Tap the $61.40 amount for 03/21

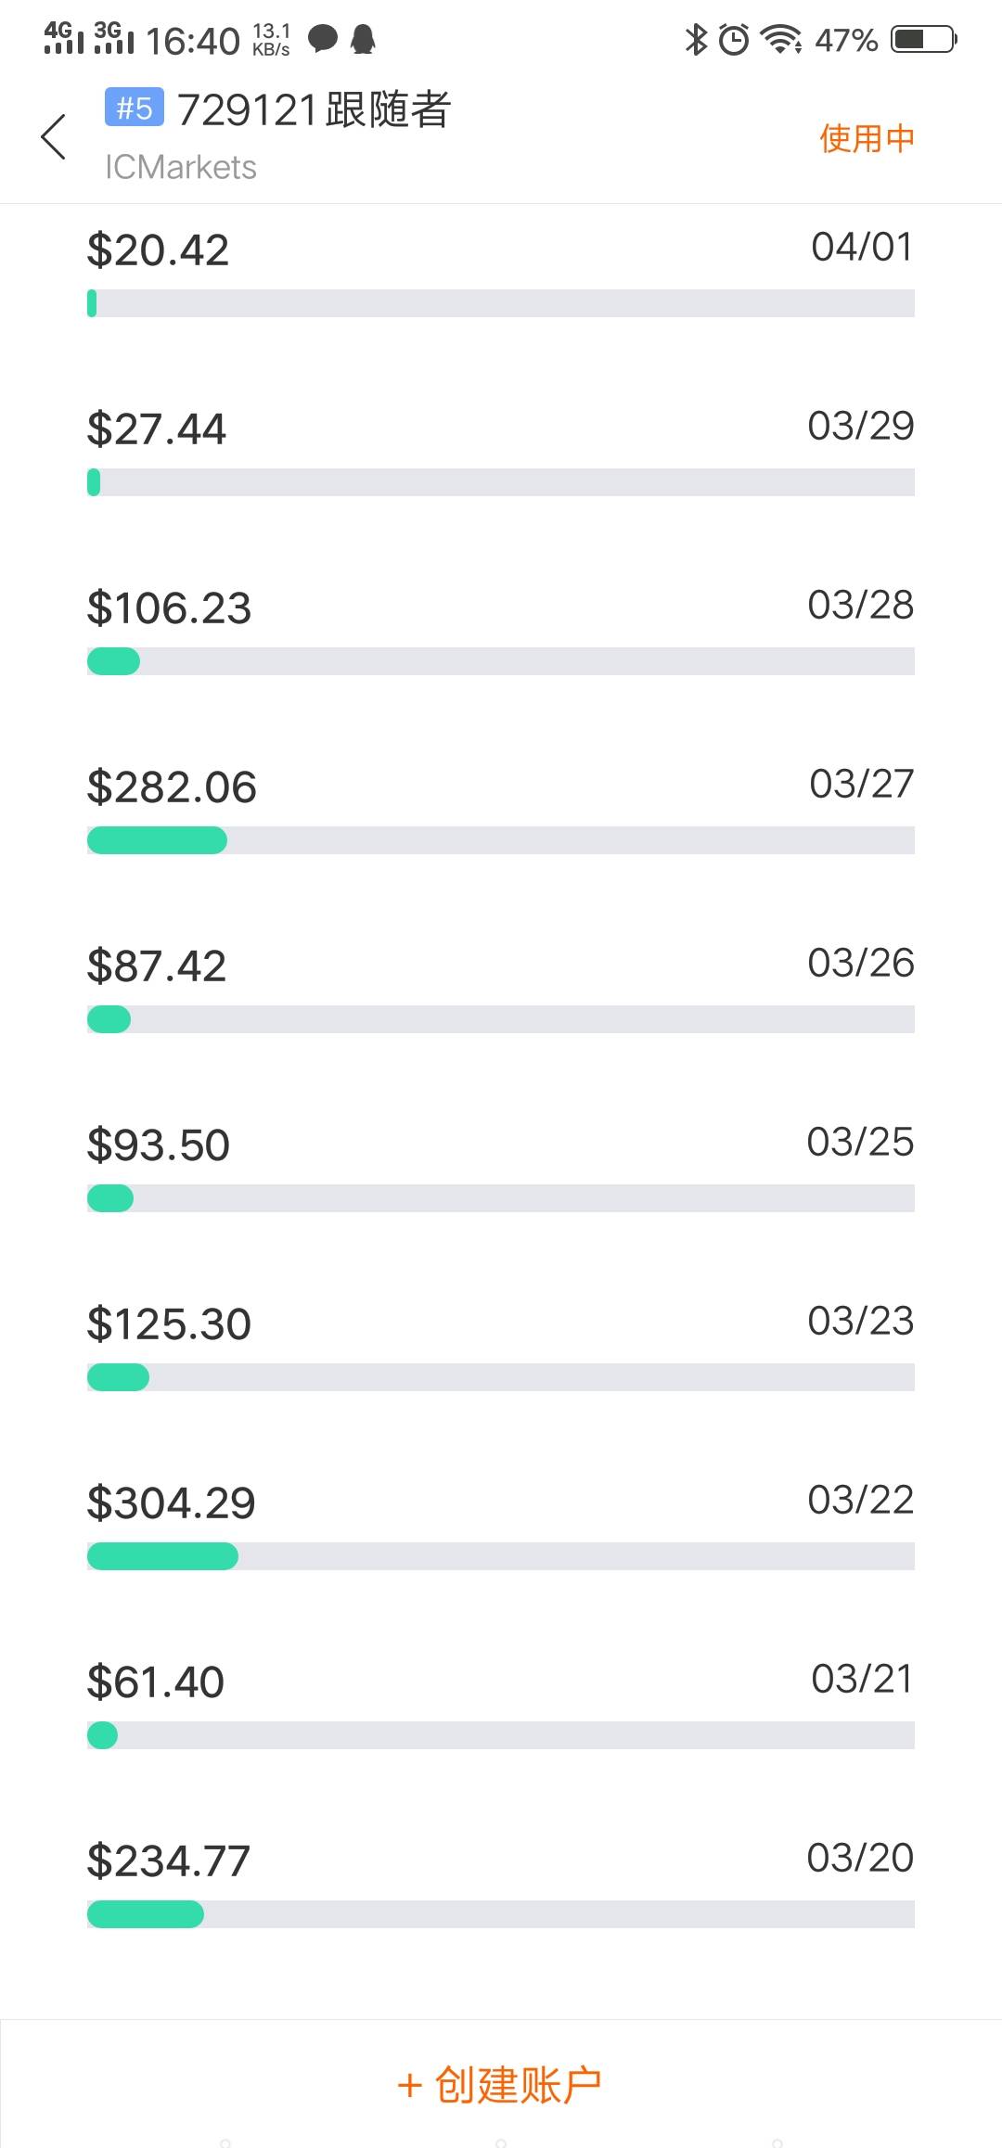click(156, 1682)
